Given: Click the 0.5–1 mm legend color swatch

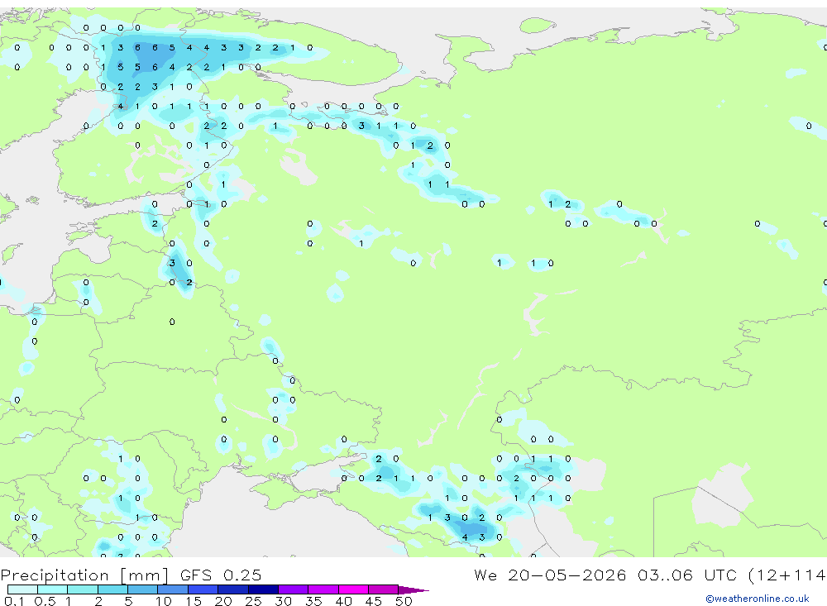Looking at the screenshot, I should (53, 589).
